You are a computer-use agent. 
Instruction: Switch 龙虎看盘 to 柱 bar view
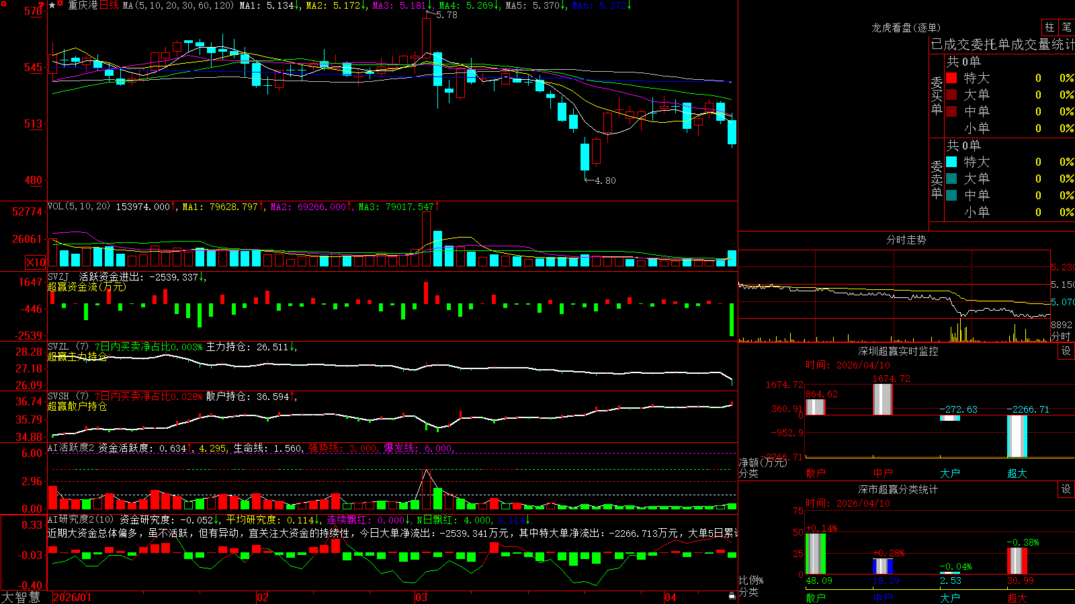pos(1049,27)
